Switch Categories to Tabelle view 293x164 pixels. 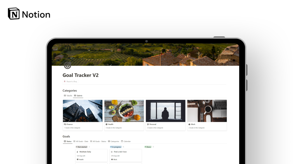tap(68, 95)
